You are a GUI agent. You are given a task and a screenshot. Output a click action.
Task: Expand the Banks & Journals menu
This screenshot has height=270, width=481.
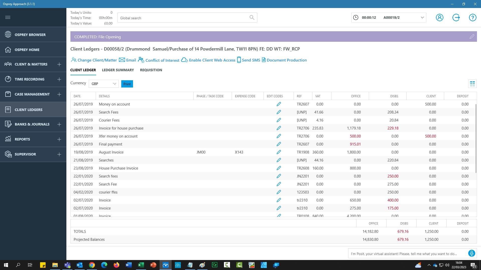[x=59, y=124]
